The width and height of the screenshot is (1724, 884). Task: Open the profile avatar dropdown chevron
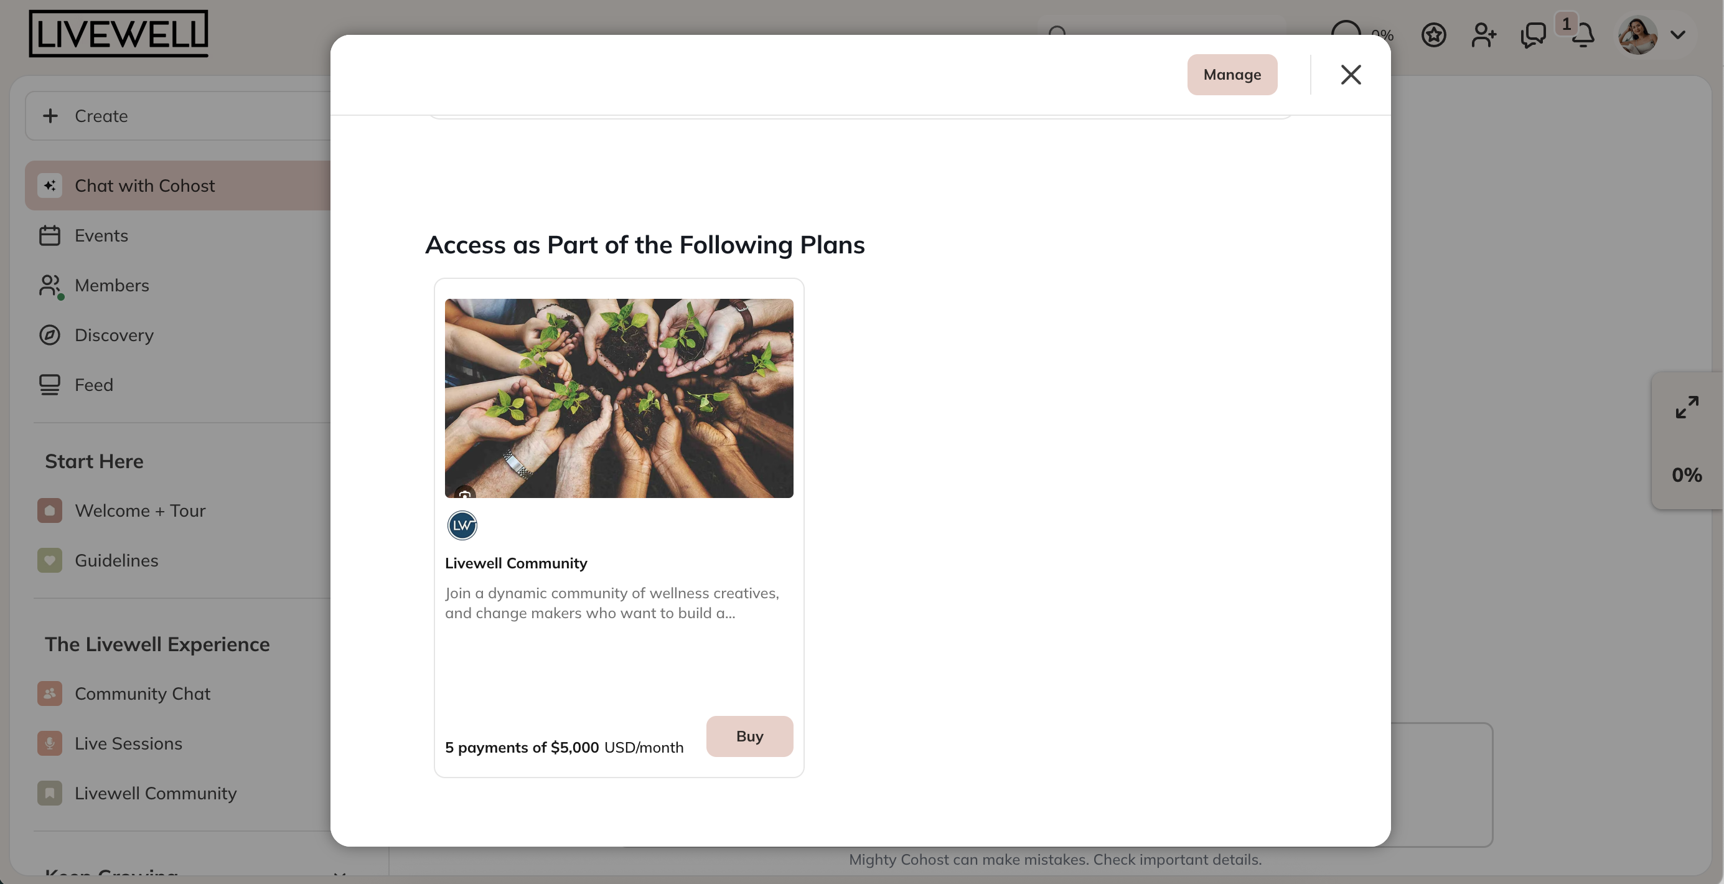tap(1677, 35)
